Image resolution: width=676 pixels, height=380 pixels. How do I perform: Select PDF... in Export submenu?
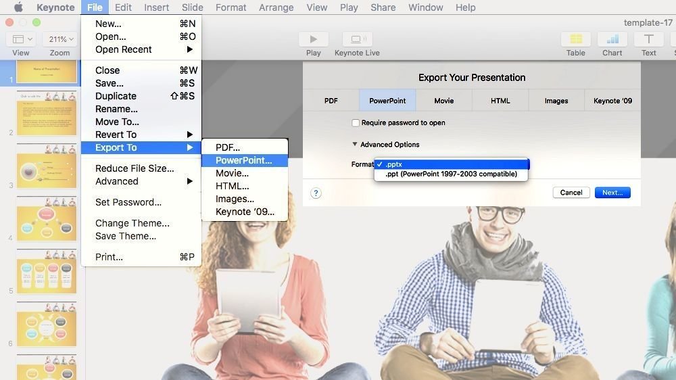click(245, 147)
